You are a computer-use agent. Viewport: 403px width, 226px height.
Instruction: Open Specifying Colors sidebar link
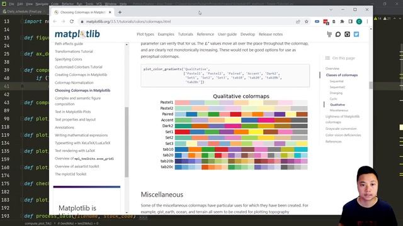pos(69,59)
